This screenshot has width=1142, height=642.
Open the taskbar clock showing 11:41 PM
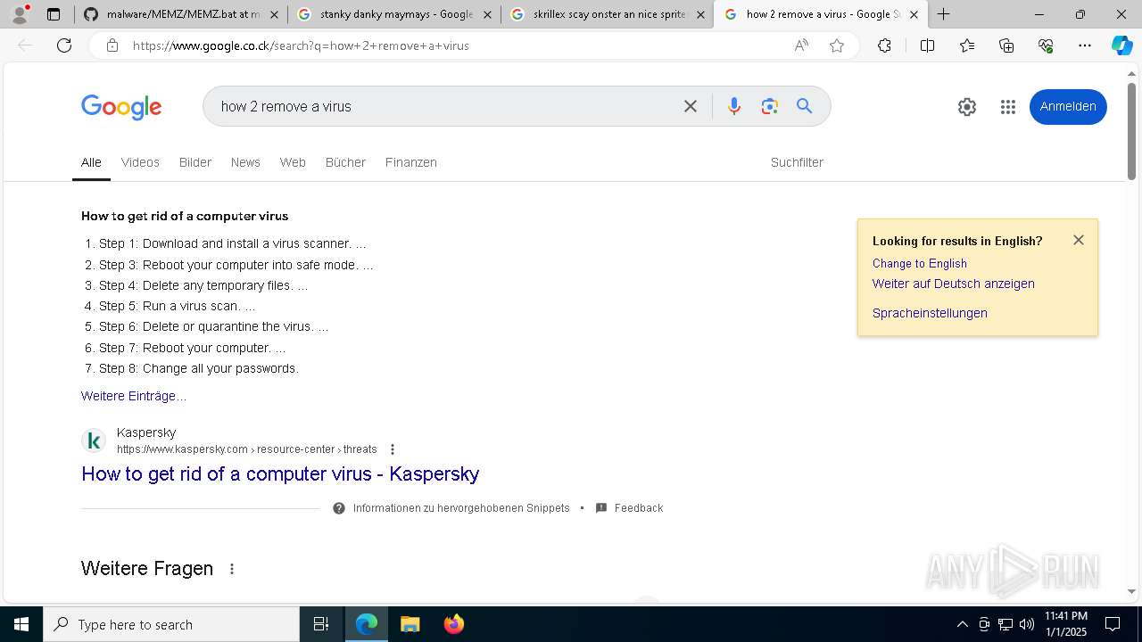tap(1066, 624)
